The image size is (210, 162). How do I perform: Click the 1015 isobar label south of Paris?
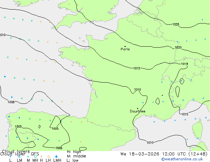tap(137, 68)
